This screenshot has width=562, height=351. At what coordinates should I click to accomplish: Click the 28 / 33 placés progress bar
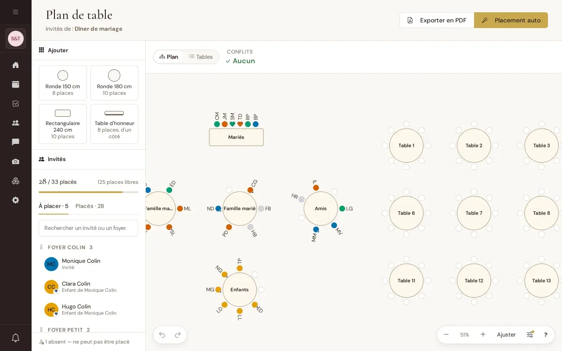[x=88, y=192]
